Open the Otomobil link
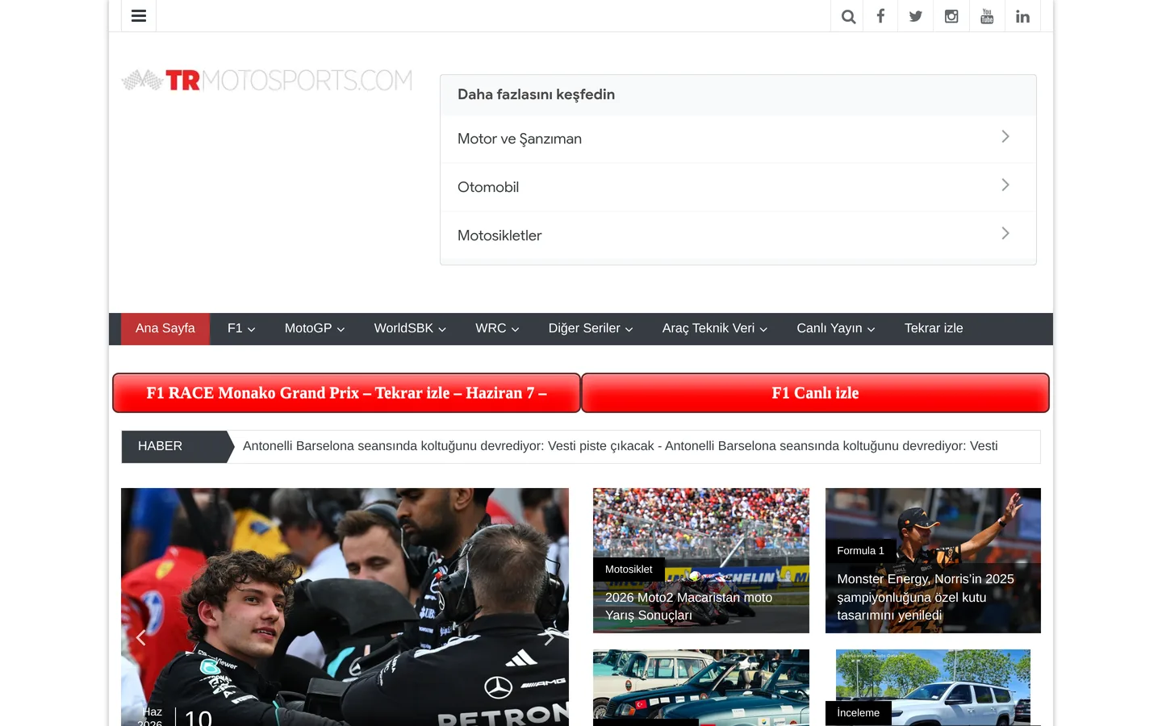Viewport: 1162px width, 726px height. [488, 187]
